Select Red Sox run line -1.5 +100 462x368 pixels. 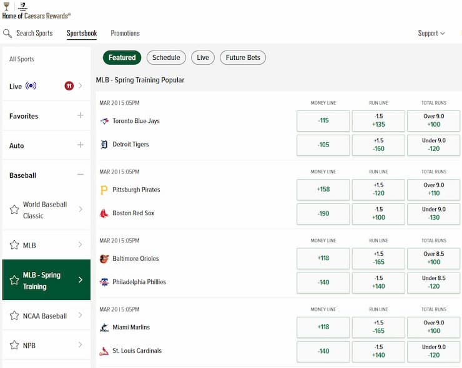[378, 214]
